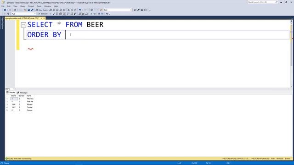Open the Beer find combo box
Image resolution: width=294 pixels, height=165 pixels.
(x=118, y=10)
